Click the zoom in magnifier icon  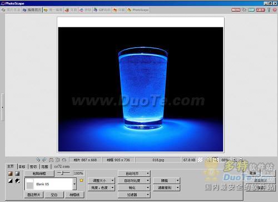click(235, 160)
